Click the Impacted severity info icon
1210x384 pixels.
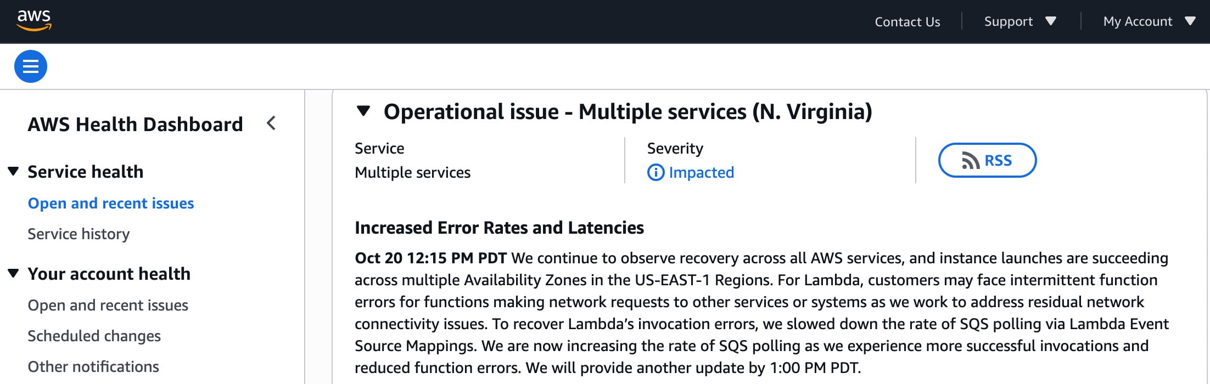pyautogui.click(x=656, y=173)
